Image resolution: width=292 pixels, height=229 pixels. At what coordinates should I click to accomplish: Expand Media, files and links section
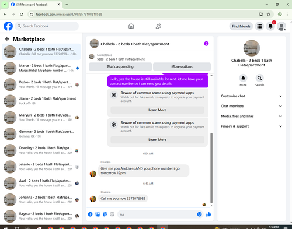pyautogui.click(x=252, y=116)
